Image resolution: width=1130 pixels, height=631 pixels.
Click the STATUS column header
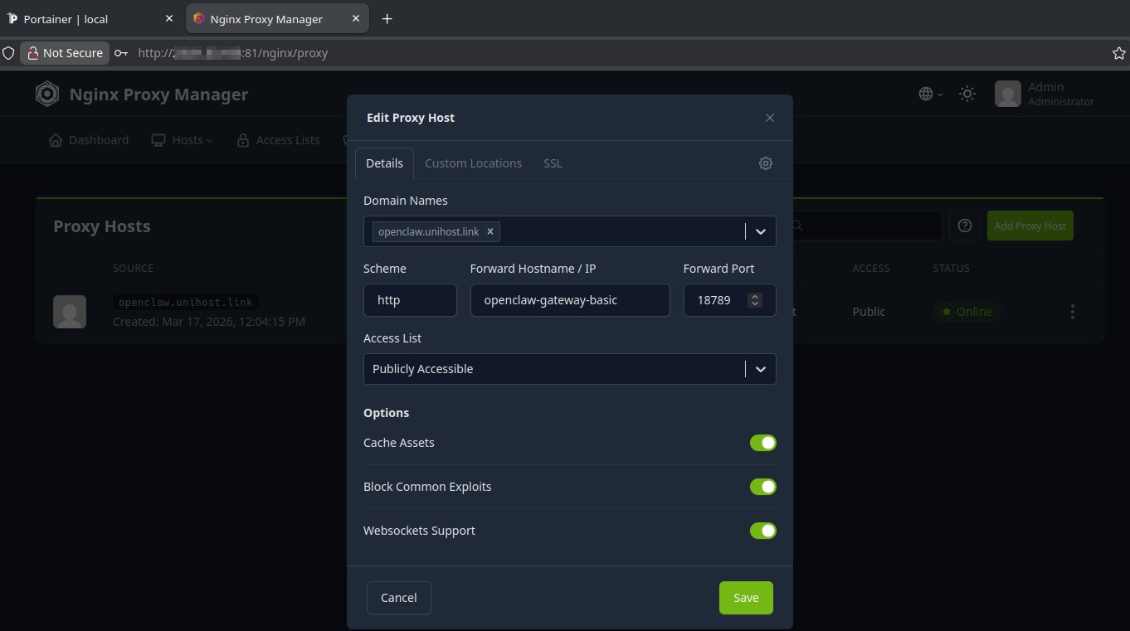click(951, 269)
